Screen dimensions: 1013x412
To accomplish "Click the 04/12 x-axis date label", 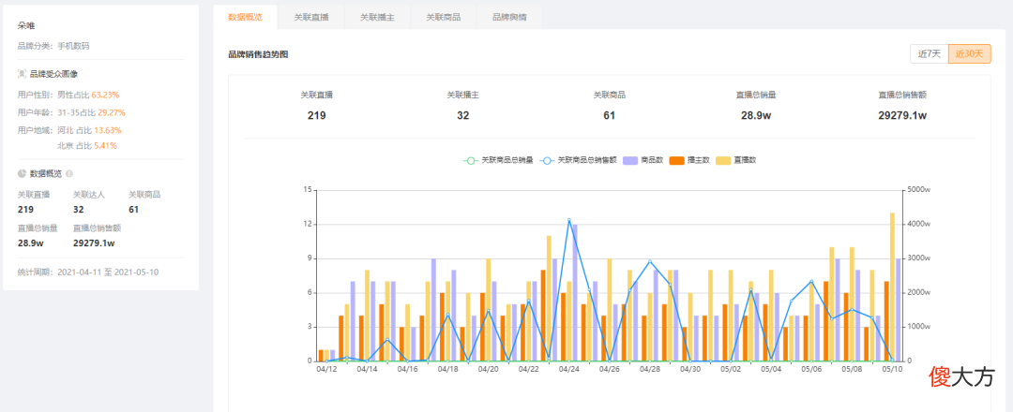I will pos(326,370).
